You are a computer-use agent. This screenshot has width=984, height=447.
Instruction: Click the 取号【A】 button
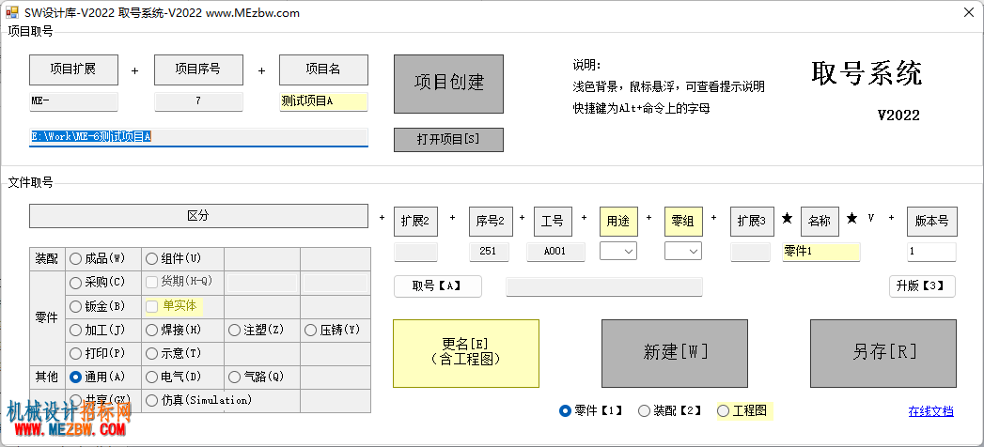(437, 285)
